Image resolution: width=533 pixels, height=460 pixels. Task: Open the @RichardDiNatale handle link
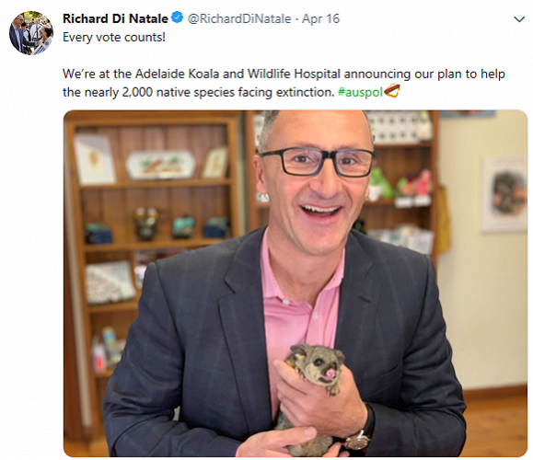[x=239, y=18]
